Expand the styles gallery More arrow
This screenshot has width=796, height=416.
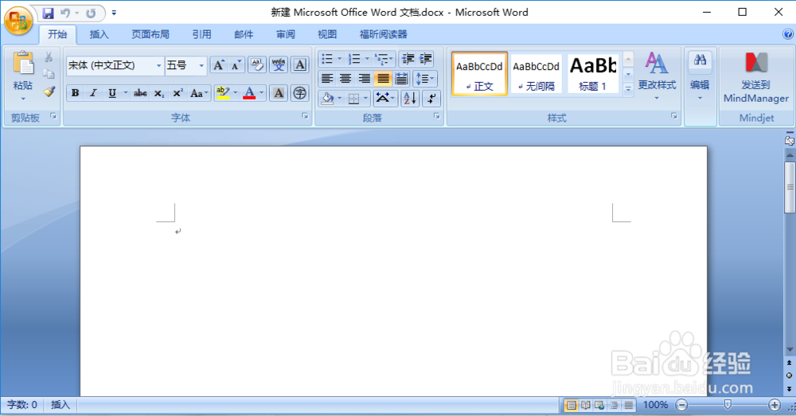(x=628, y=89)
